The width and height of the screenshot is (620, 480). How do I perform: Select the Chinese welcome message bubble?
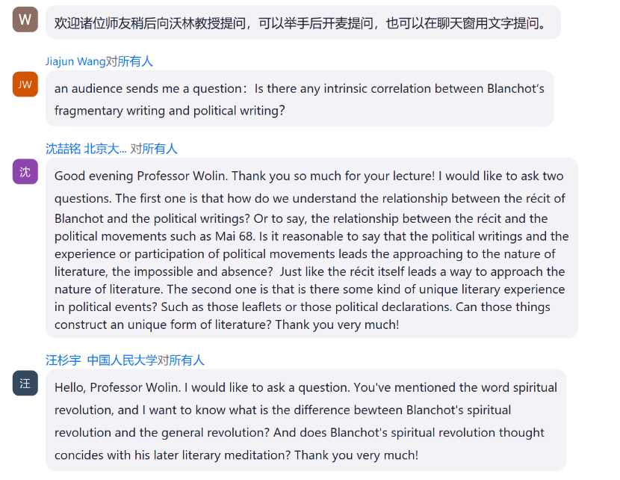(x=303, y=22)
